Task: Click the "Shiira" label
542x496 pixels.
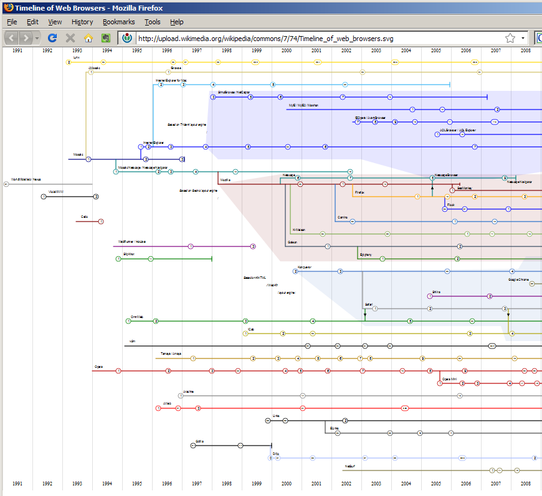Action: [436, 291]
